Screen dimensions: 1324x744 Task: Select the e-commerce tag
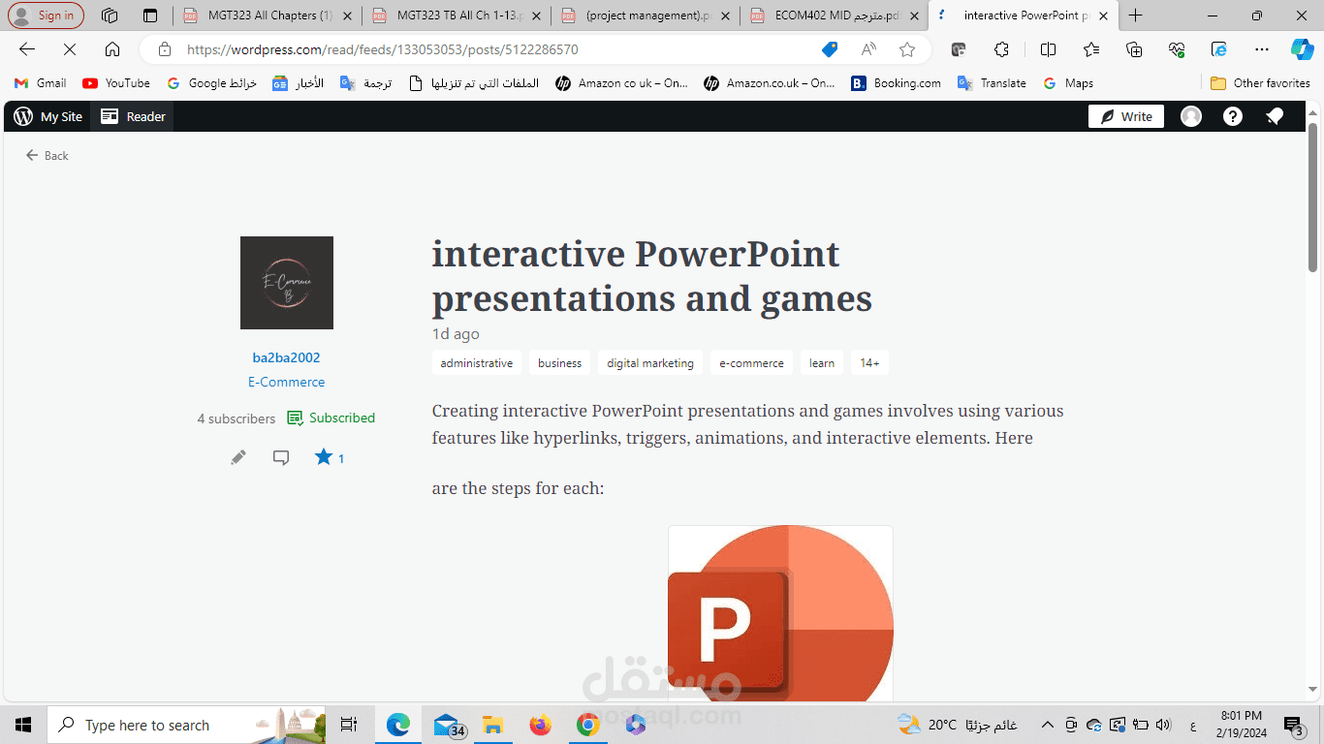[x=751, y=363]
